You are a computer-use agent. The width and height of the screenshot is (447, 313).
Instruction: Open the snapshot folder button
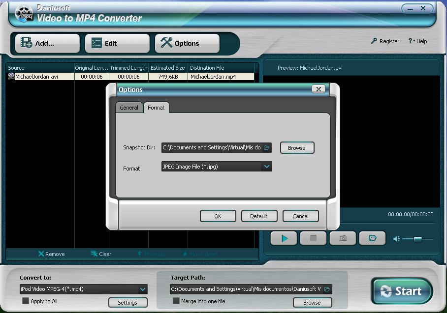point(372,238)
